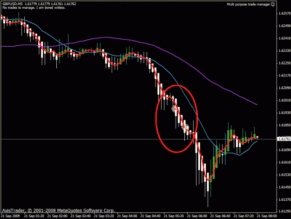Click the '21 Sep 07:20' time label

(x=244, y=216)
